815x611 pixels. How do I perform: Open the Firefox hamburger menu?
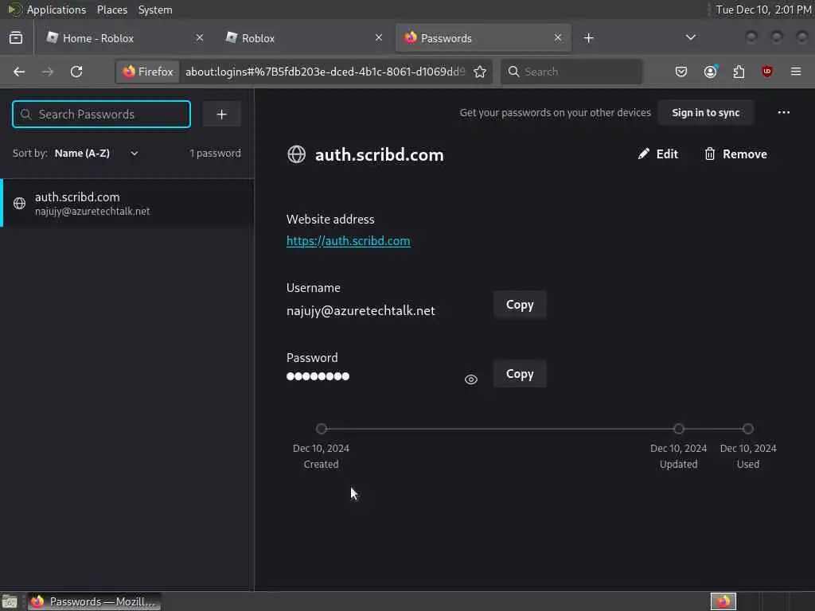pyautogui.click(x=796, y=72)
